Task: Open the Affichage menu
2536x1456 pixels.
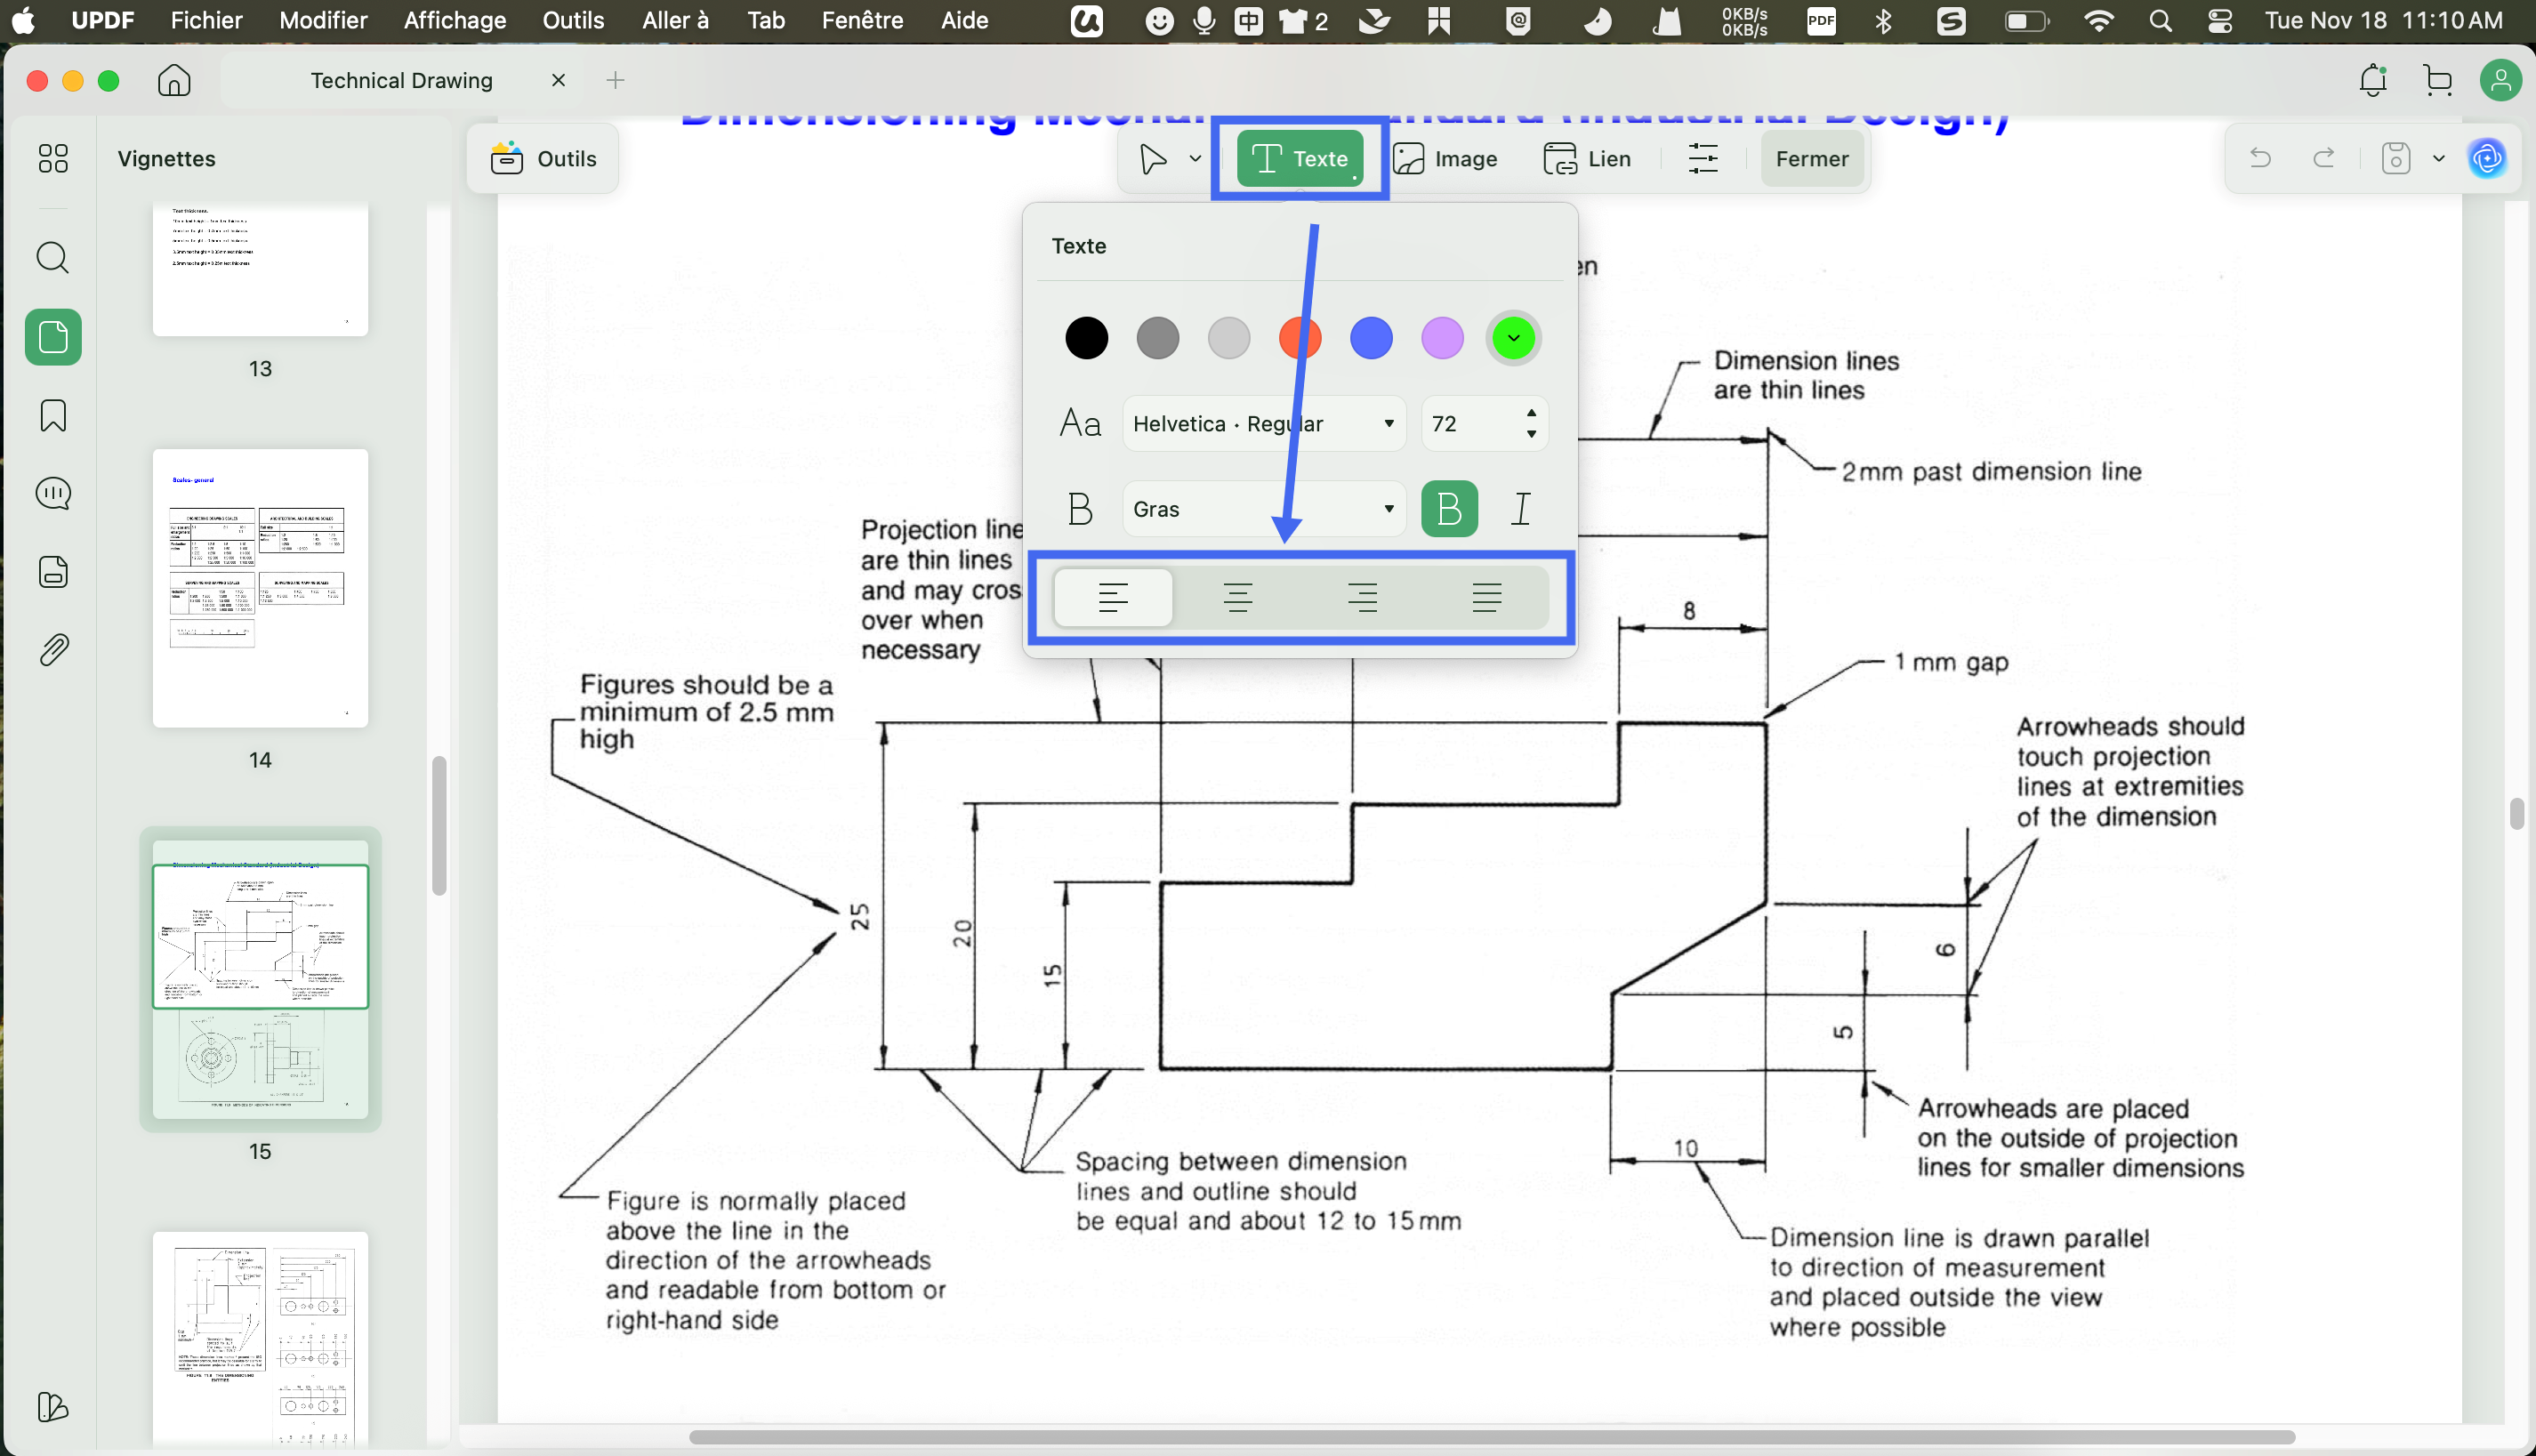Action: [x=455, y=20]
